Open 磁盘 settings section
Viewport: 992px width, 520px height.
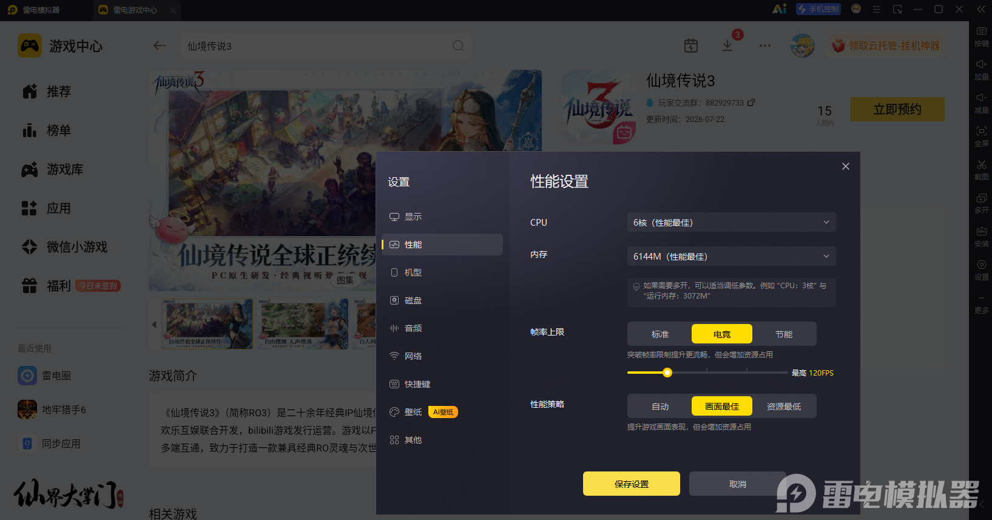(x=442, y=300)
